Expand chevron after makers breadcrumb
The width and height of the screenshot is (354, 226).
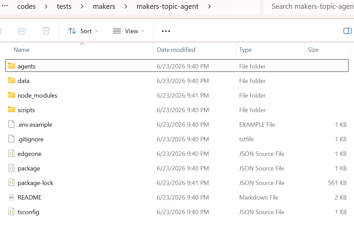coord(126,6)
